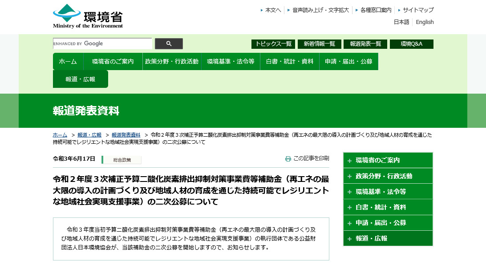486x276 pixels.
Task: Click the printer icon to print article
Action: tap(288, 159)
